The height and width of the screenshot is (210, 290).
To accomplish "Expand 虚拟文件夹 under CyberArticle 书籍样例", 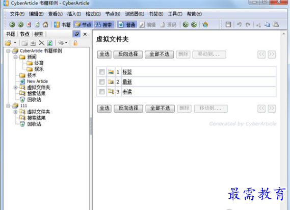I will (15, 87).
